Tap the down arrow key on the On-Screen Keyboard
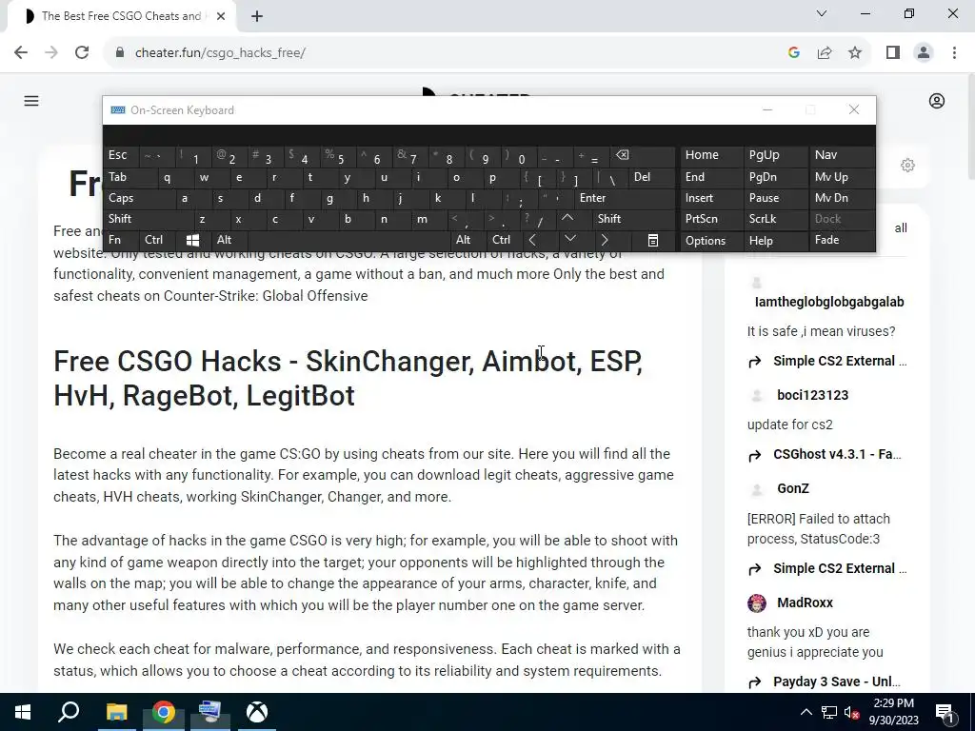 click(x=570, y=240)
